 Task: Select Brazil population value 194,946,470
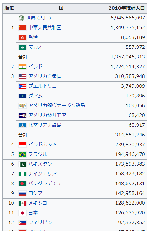tap(130, 154)
